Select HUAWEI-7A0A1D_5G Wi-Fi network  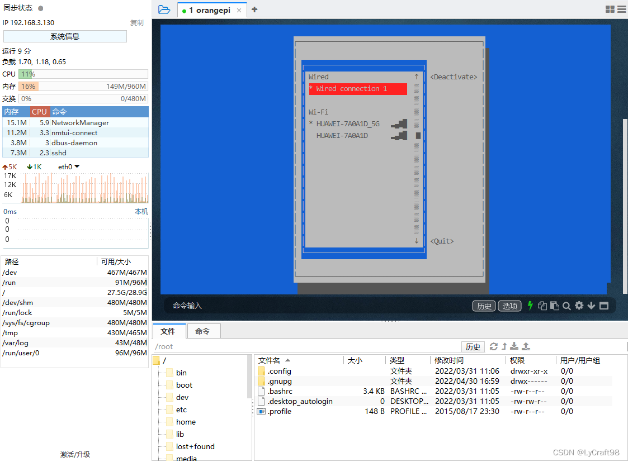tap(348, 124)
